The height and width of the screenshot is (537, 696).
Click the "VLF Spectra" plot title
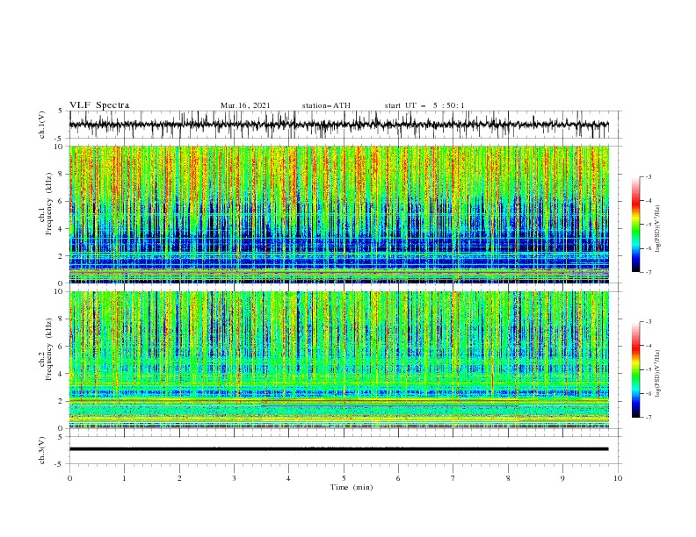[x=99, y=105]
